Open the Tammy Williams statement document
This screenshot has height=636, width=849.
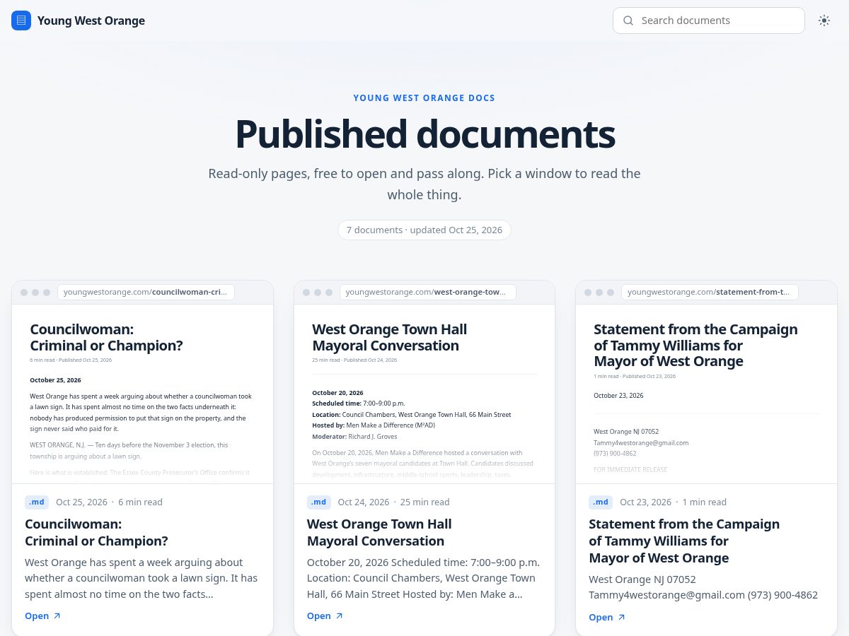point(607,617)
